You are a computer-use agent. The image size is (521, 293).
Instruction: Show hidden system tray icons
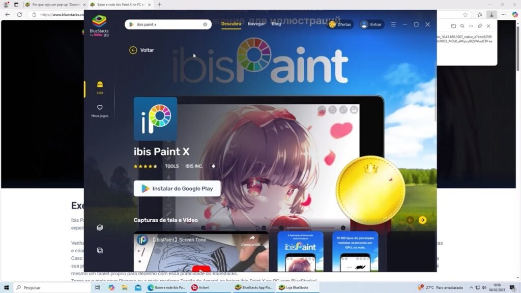coord(471,287)
